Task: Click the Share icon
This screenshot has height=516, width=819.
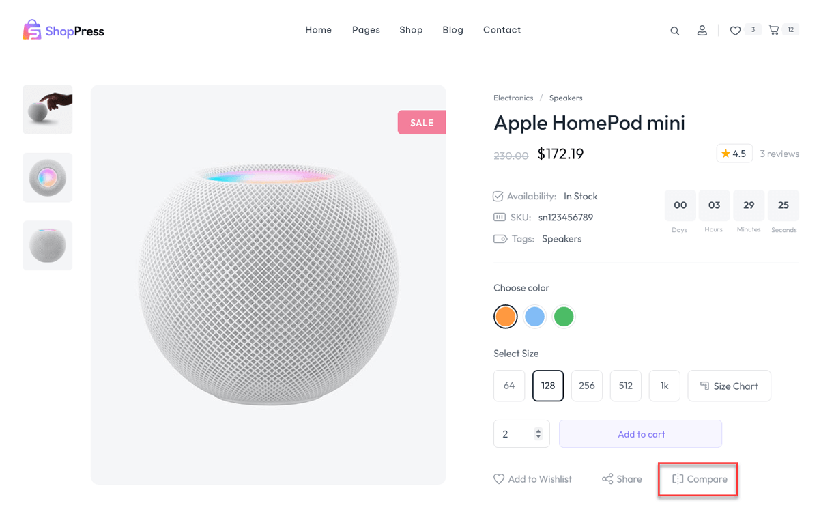Action: [607, 479]
